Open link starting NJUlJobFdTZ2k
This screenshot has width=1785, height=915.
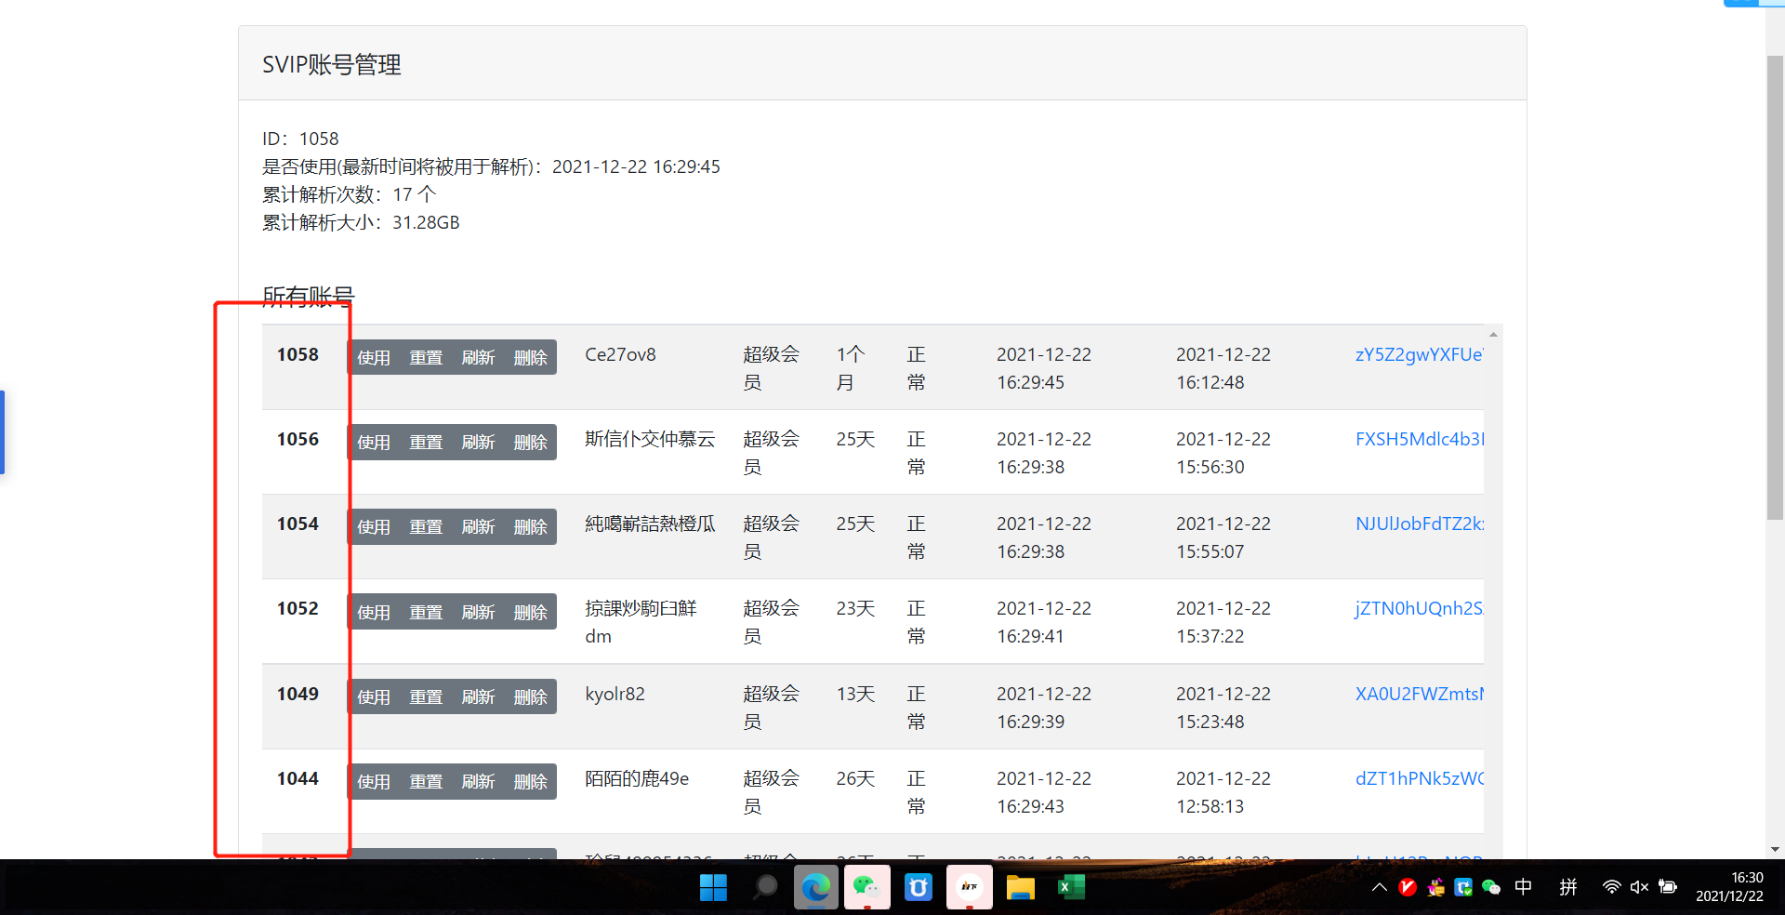point(1419,524)
